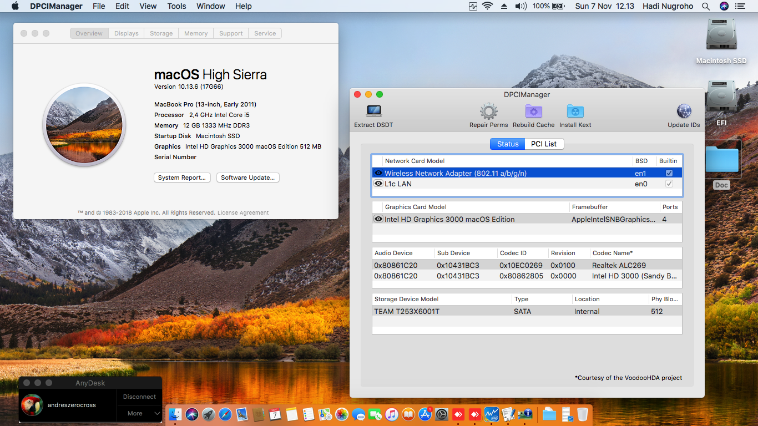
Task: Open the Edit menu
Action: coord(122,6)
